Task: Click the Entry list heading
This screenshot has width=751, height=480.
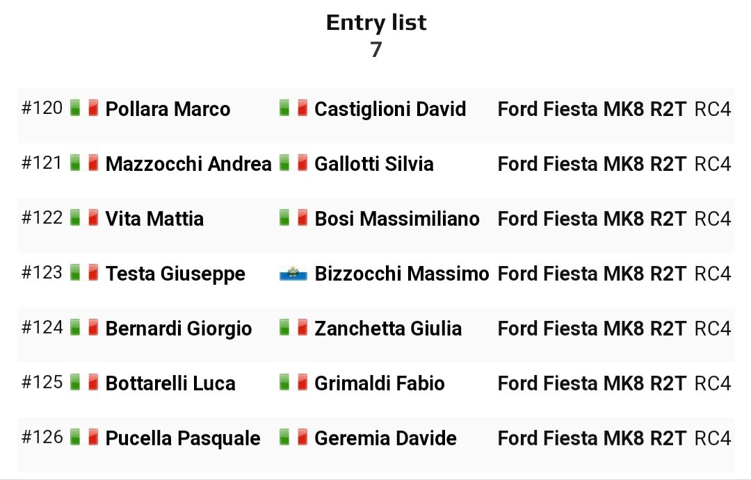Action: click(376, 23)
